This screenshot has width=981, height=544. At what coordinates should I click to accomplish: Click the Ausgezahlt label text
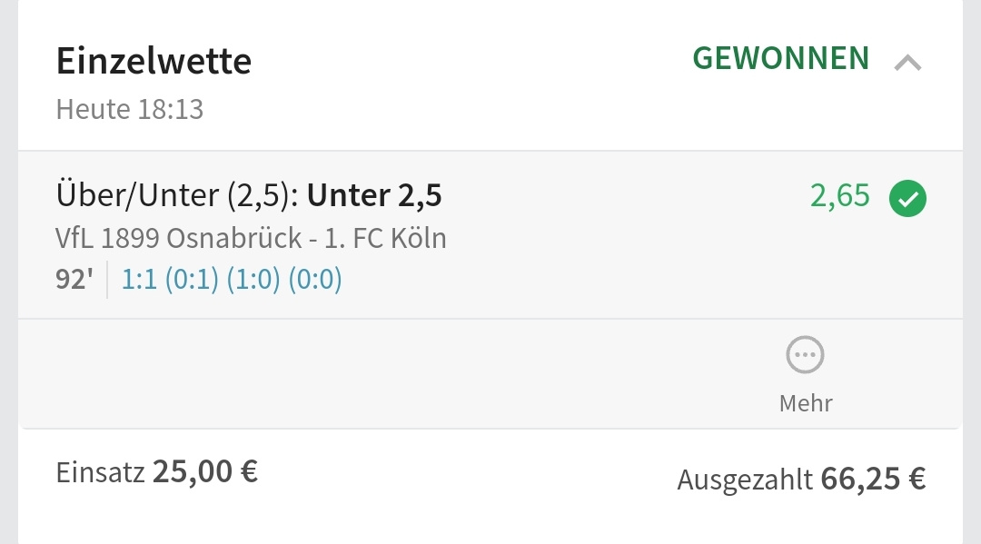[x=744, y=480]
